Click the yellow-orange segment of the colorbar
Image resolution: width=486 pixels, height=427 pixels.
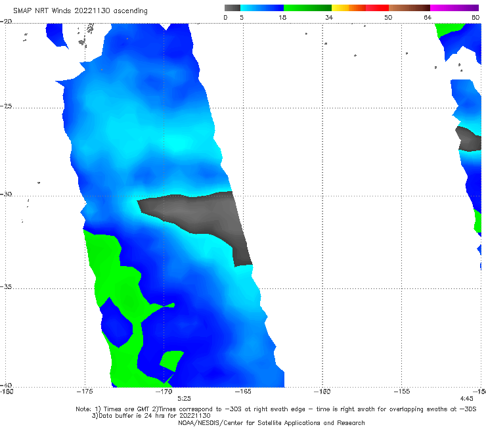coord(349,8)
